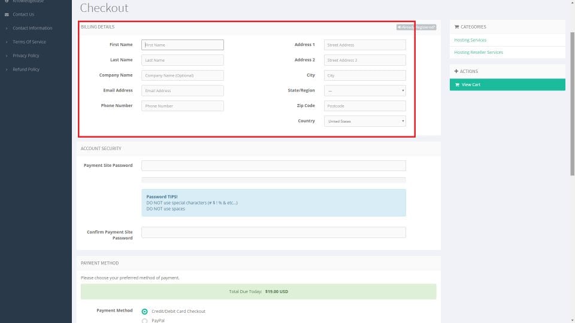Open the State/Region dropdown
The image size is (575, 323).
[x=365, y=91]
